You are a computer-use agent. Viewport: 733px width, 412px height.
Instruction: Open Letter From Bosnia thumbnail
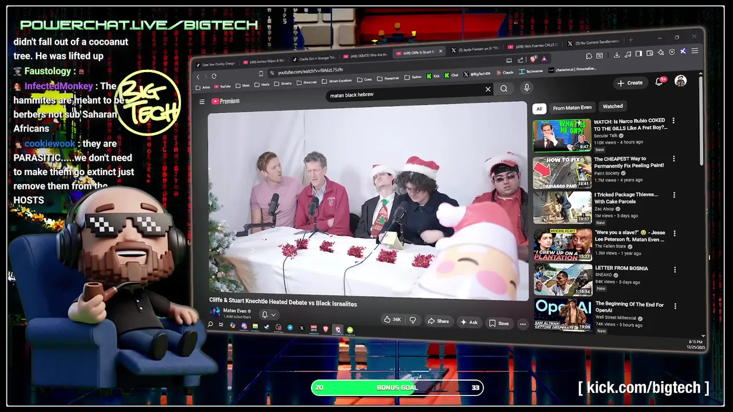(x=563, y=279)
